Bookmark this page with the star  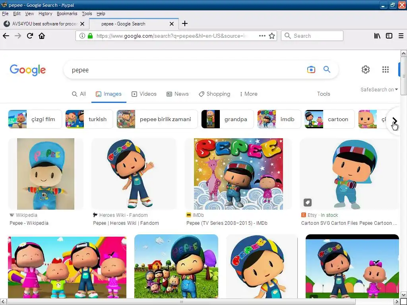pos(272,36)
